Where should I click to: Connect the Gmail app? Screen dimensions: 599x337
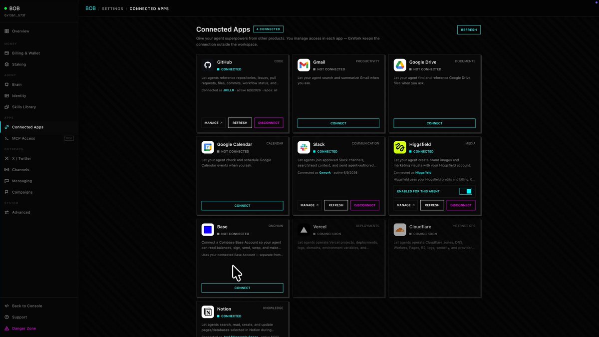(x=338, y=123)
